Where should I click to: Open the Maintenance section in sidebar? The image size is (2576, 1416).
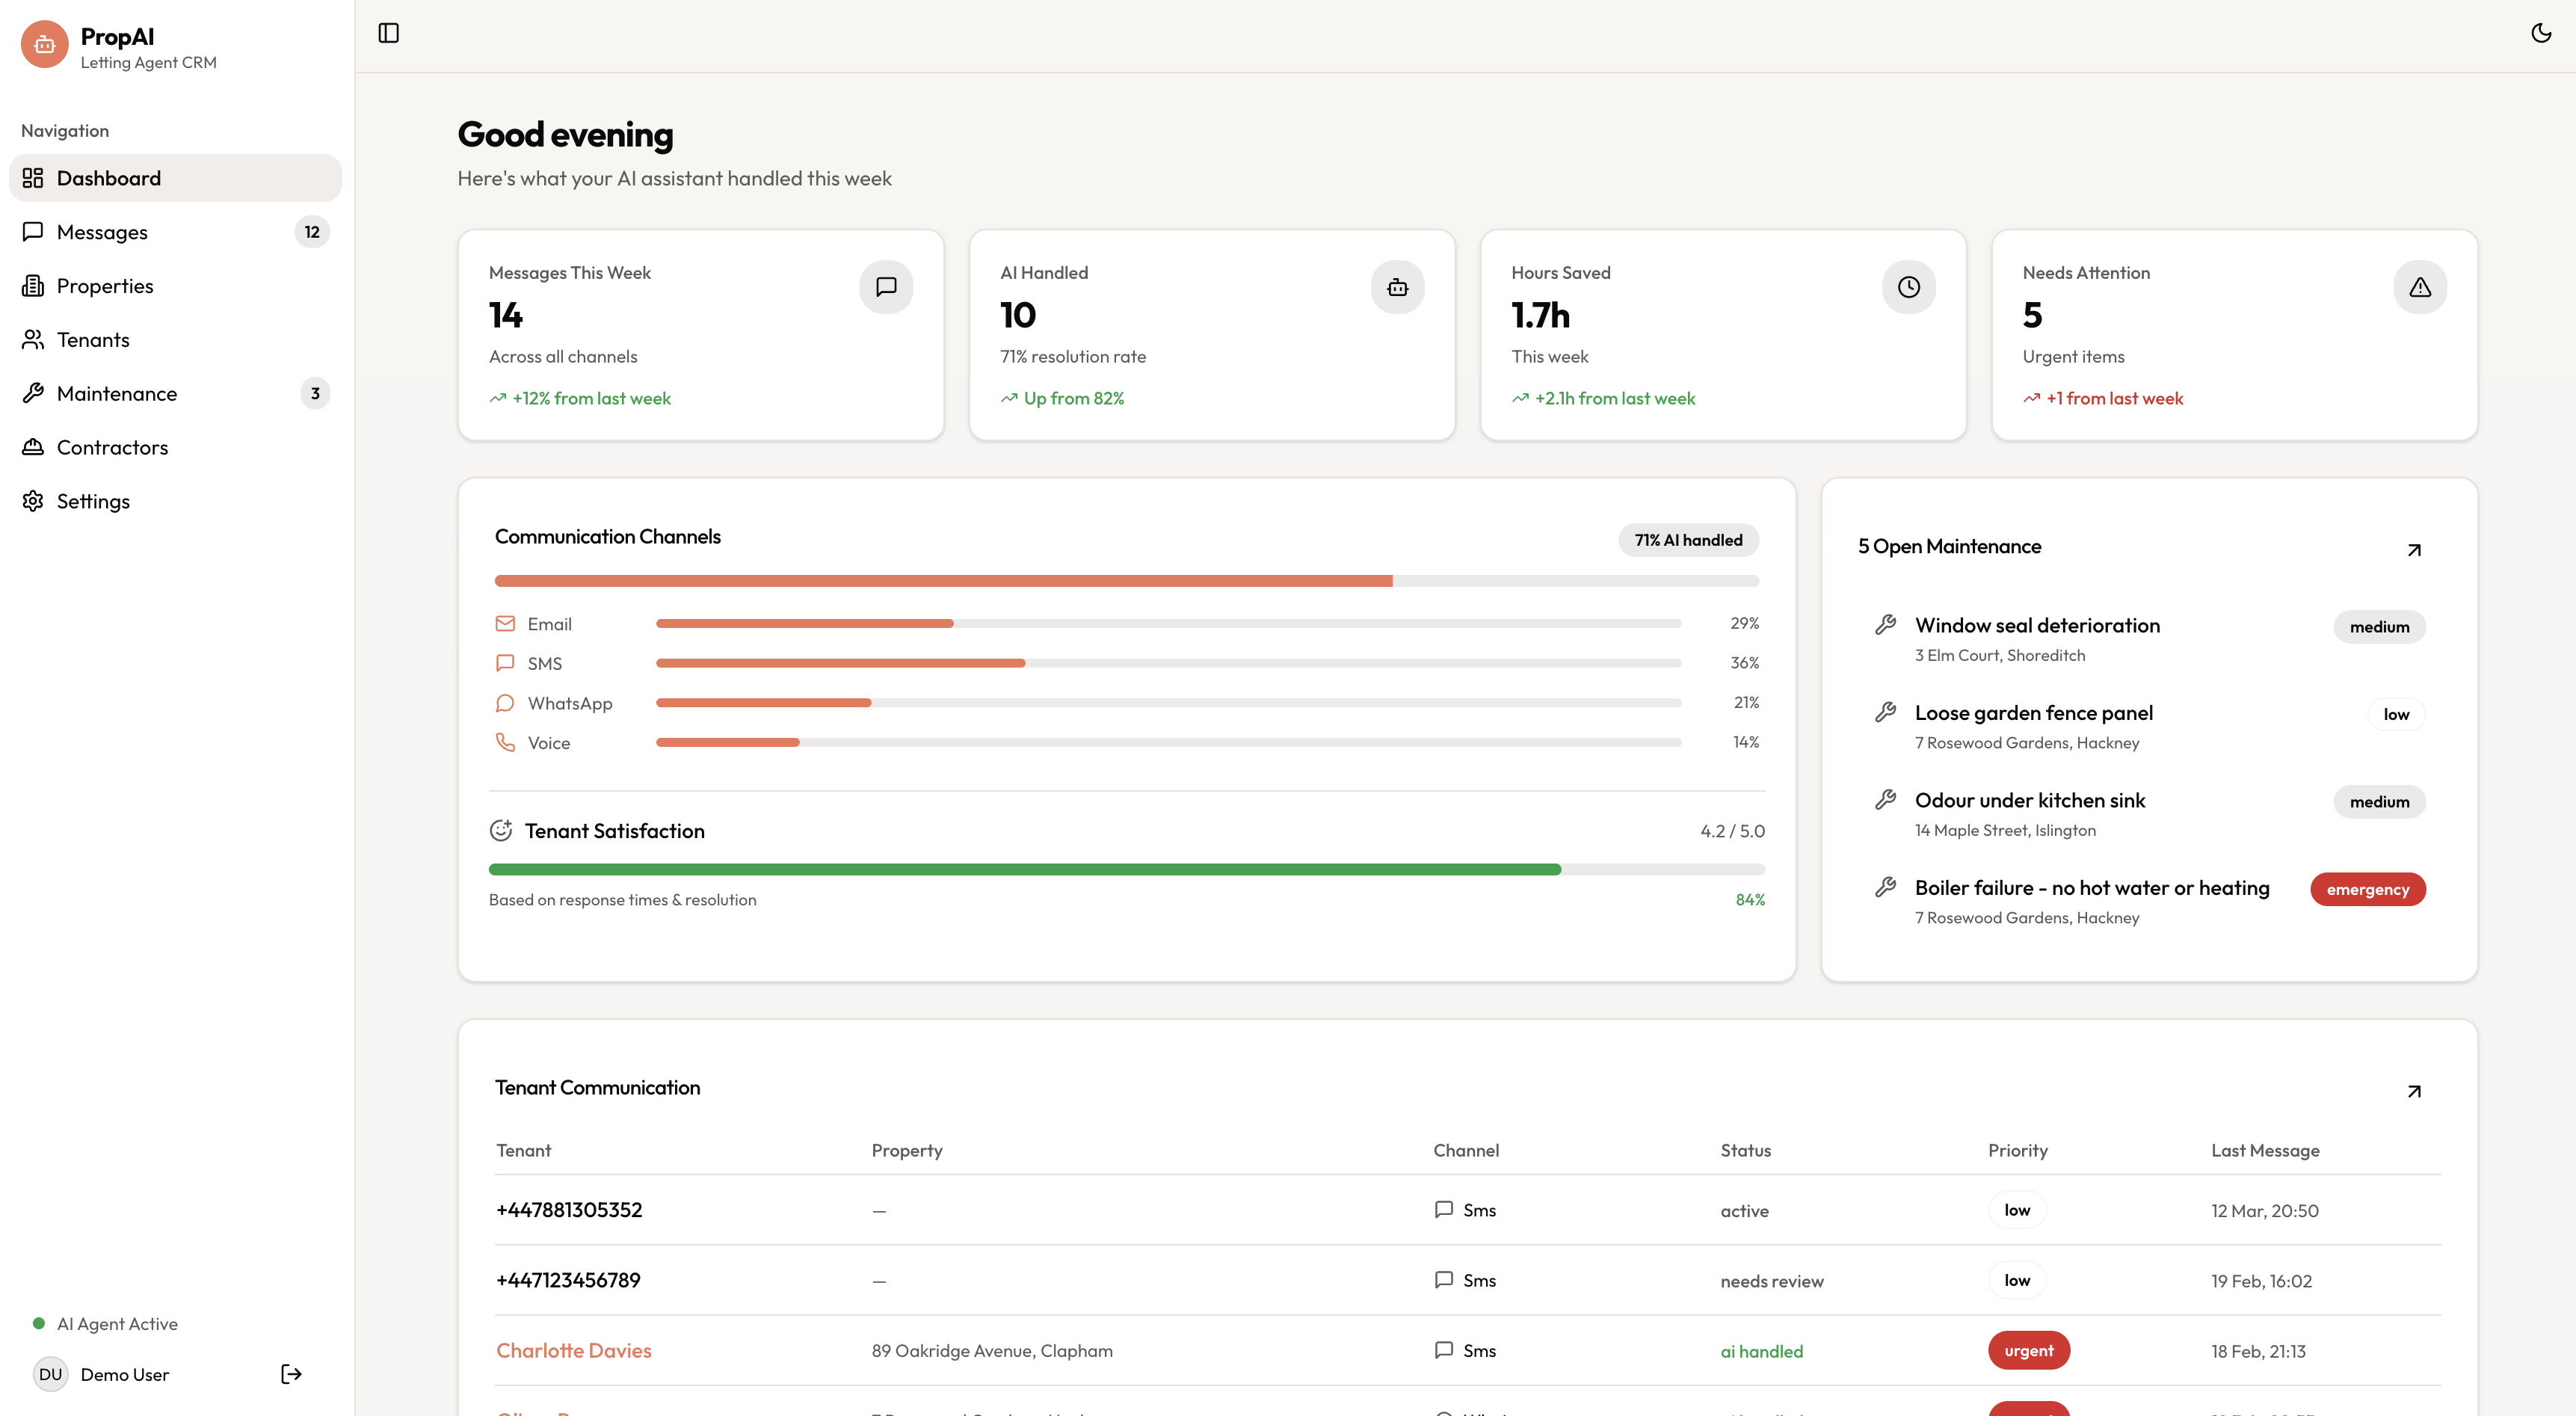coord(117,393)
